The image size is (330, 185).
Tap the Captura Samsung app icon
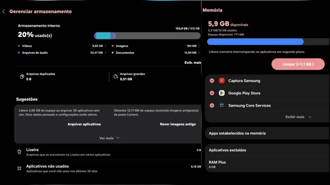pos(222,81)
